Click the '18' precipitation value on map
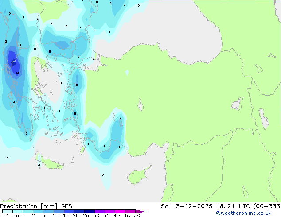 tap(17, 74)
